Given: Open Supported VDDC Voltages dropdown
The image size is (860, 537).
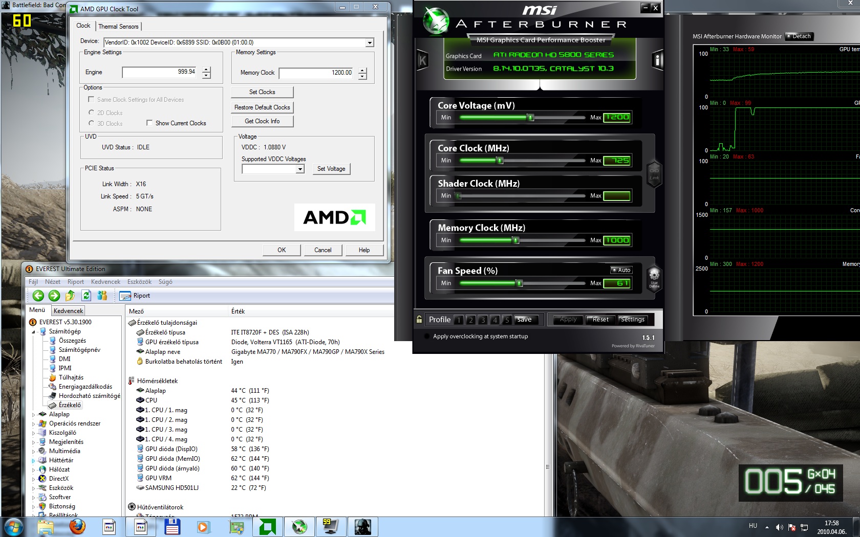Looking at the screenshot, I should 300,169.
